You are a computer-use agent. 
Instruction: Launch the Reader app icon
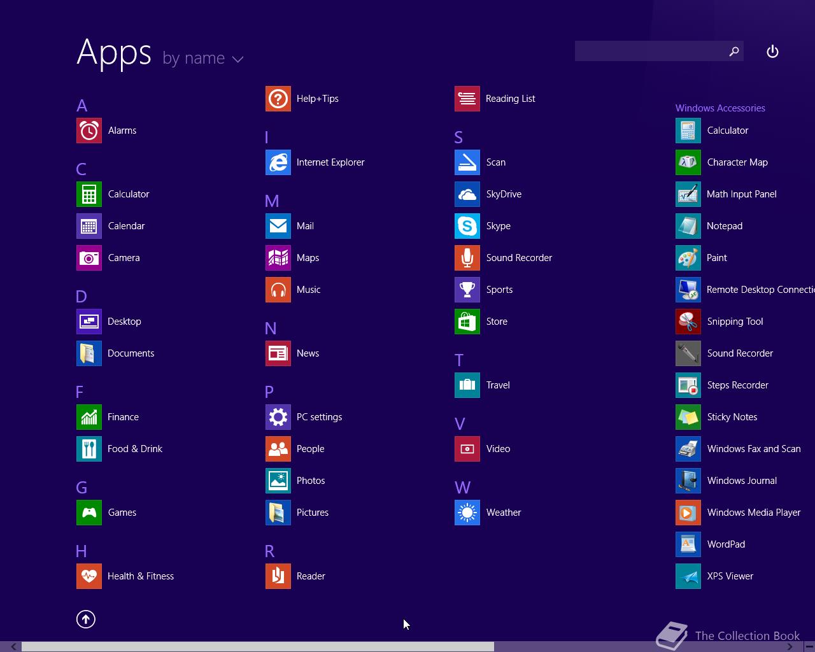point(278,576)
